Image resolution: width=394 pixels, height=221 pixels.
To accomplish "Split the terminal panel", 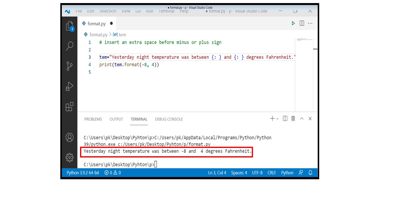I will [285, 118].
